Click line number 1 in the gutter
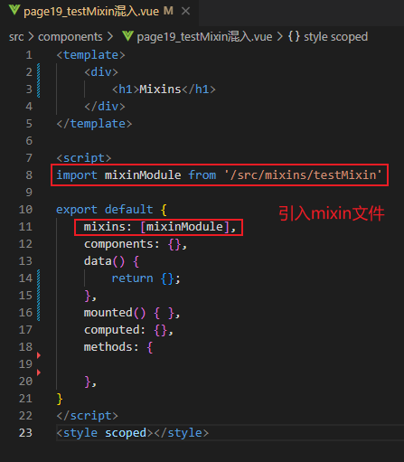This screenshot has height=462, width=404. [29, 55]
